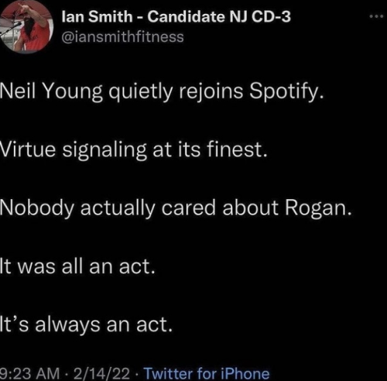Click the word about in third line
Viewport: 387px width, 381px height.
251,208
